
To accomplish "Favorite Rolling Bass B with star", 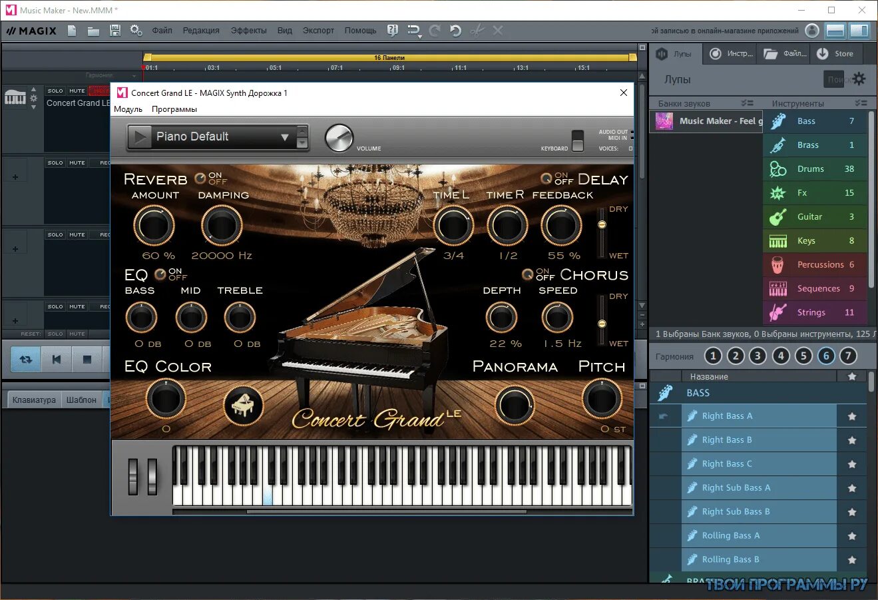I will coord(851,560).
